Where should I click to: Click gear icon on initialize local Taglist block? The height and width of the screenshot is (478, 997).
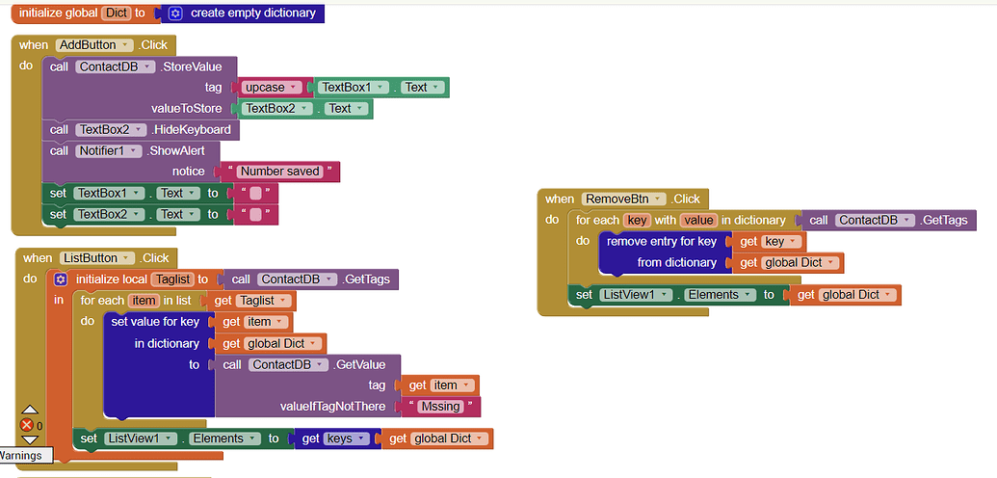click(x=61, y=279)
